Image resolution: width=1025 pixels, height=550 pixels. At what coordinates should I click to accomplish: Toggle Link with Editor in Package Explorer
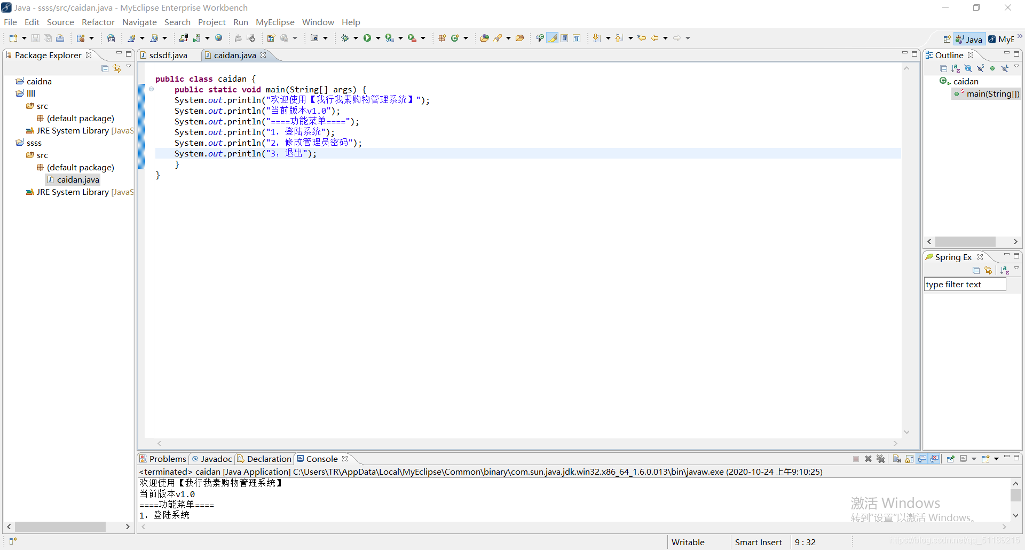tap(117, 68)
